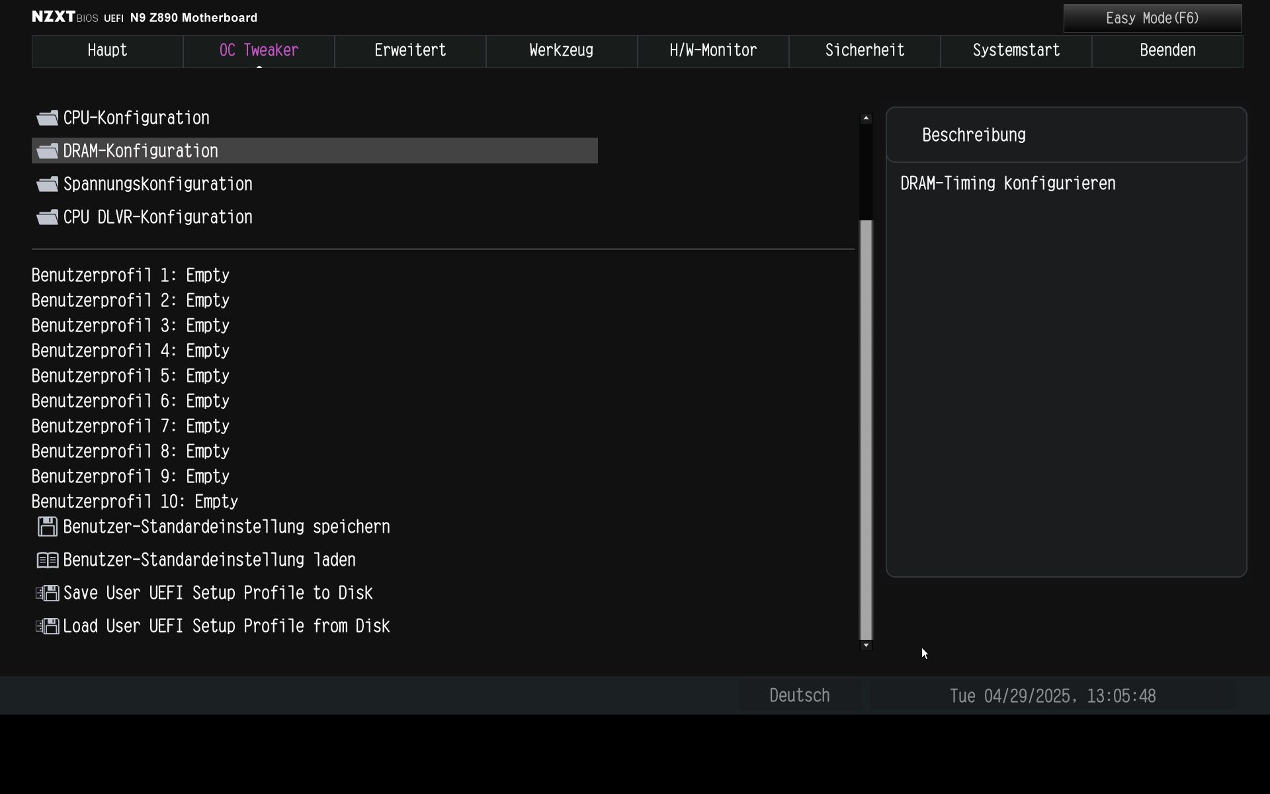This screenshot has width=1270, height=794.
Task: Click scrollbar down arrow
Action: point(866,645)
